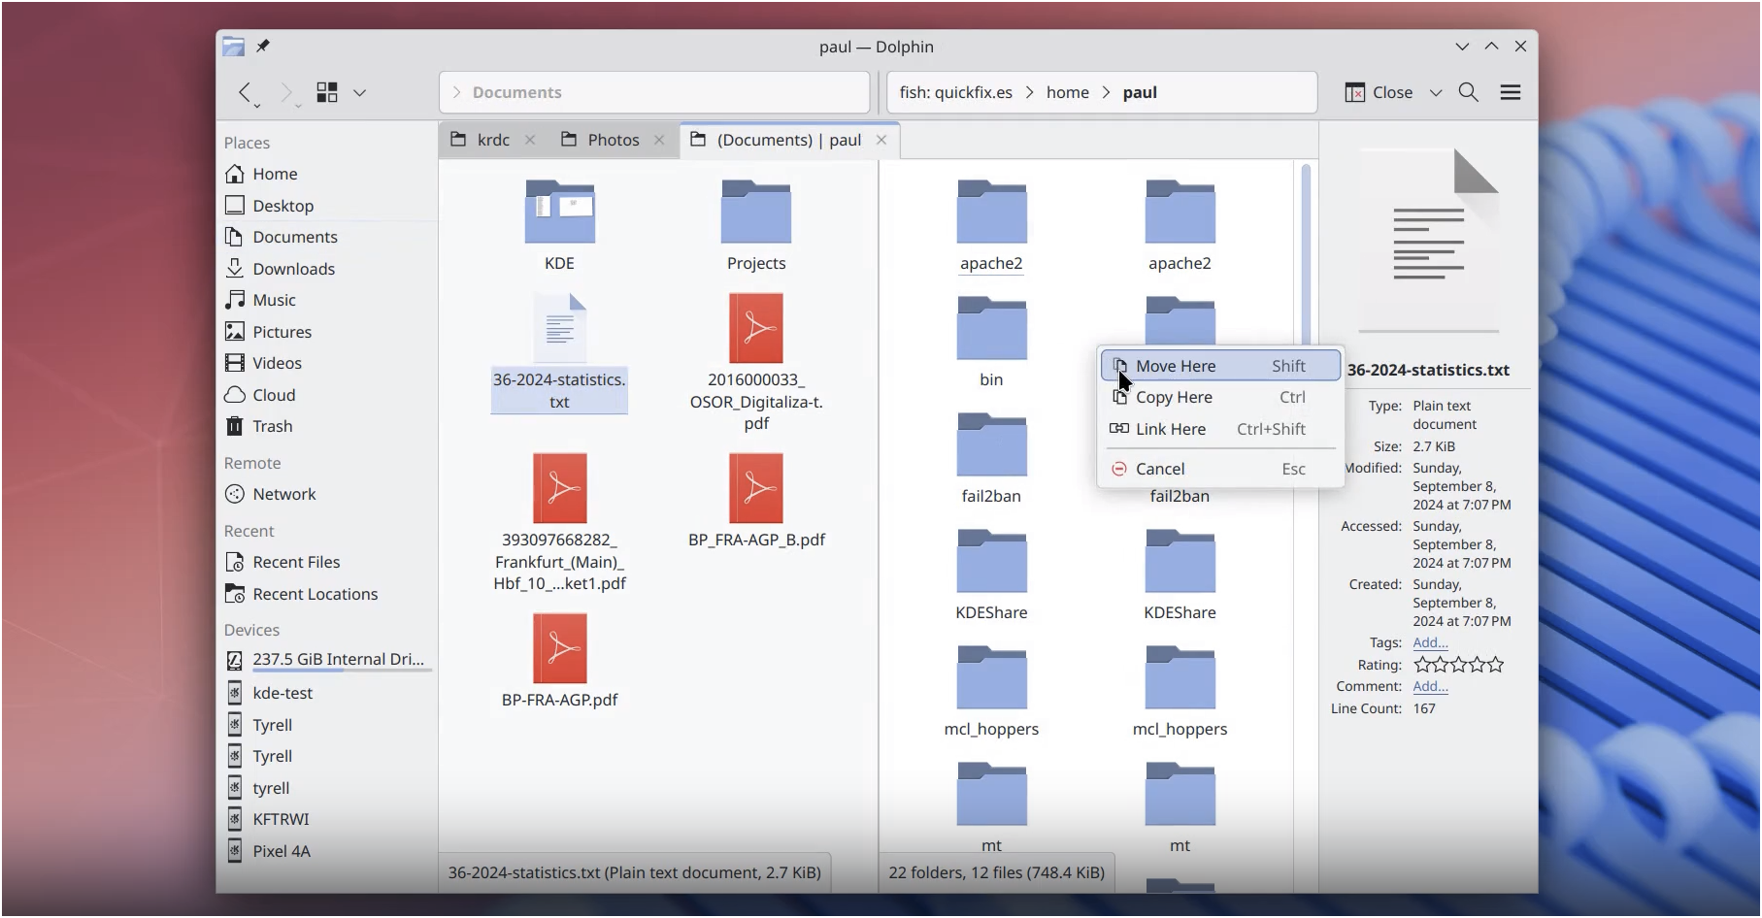Open view mode dropdown arrow
The height and width of the screenshot is (918, 1762).
tap(359, 93)
